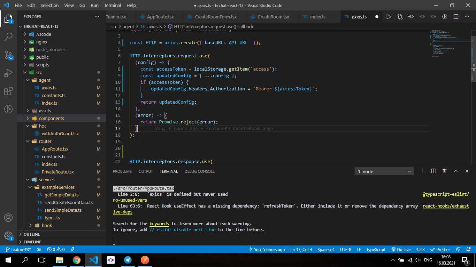Click branch feature#3* in status bar
Screen dimensions: 476x267
(x=18, y=250)
